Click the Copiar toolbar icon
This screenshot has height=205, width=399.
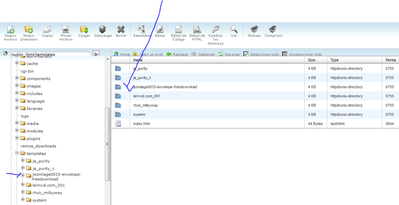click(x=47, y=29)
